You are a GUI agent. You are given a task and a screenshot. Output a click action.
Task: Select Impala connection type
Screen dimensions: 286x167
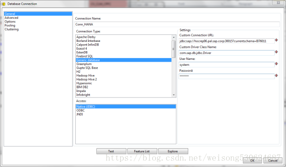pos(124,91)
